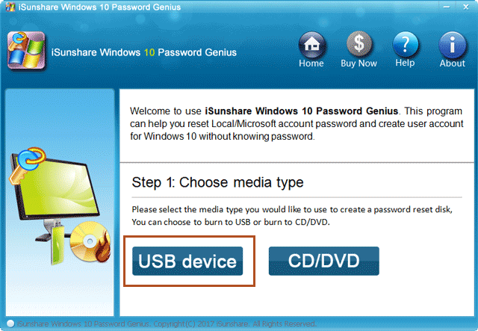This screenshot has width=478, height=331.
Task: Click the About text label
Action: click(x=453, y=64)
